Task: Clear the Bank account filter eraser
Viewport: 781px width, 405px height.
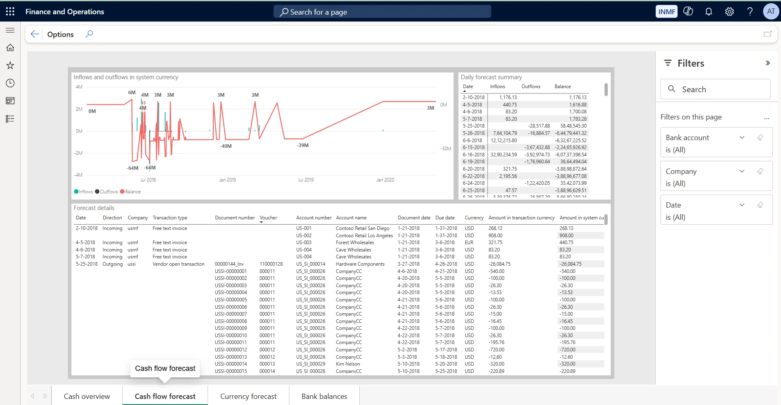Action: 760,137
